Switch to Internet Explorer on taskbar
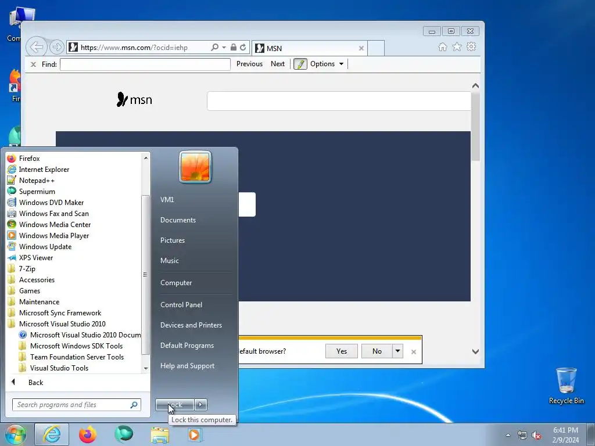595x446 pixels. coord(52,434)
